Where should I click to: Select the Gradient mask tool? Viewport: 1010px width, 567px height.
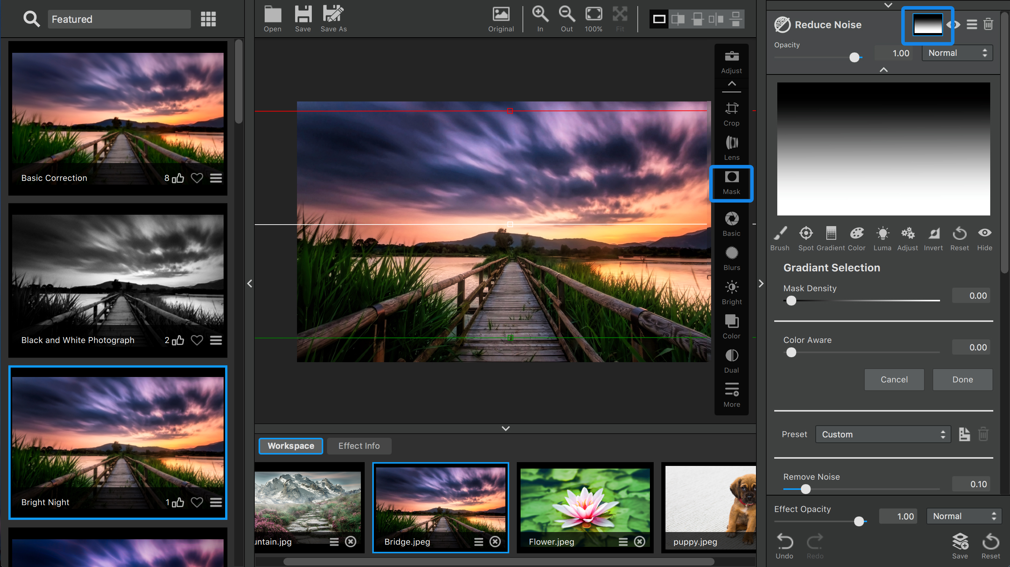click(831, 238)
